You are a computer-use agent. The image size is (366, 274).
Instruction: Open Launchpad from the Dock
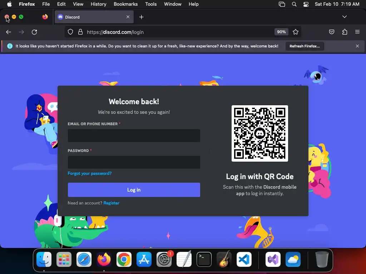[64, 259]
